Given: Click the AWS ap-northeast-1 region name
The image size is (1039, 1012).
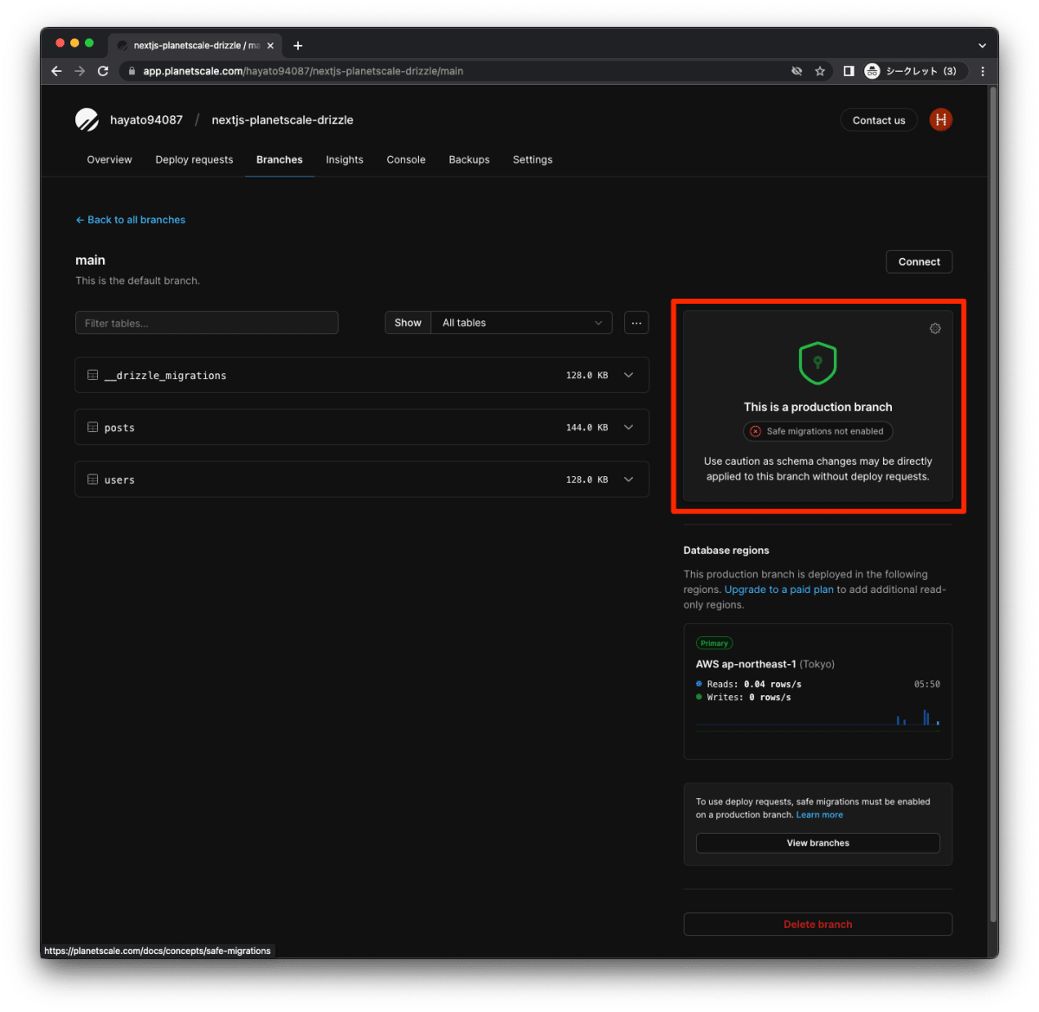Looking at the screenshot, I should click(745, 664).
